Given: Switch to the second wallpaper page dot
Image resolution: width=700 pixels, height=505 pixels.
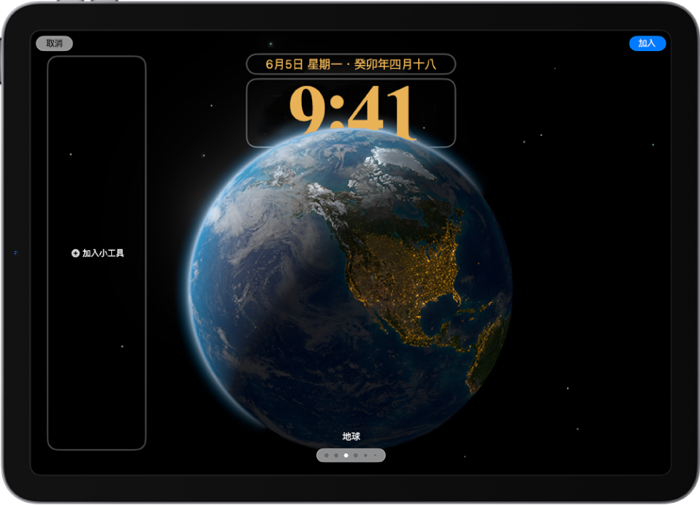Looking at the screenshot, I should (x=335, y=455).
